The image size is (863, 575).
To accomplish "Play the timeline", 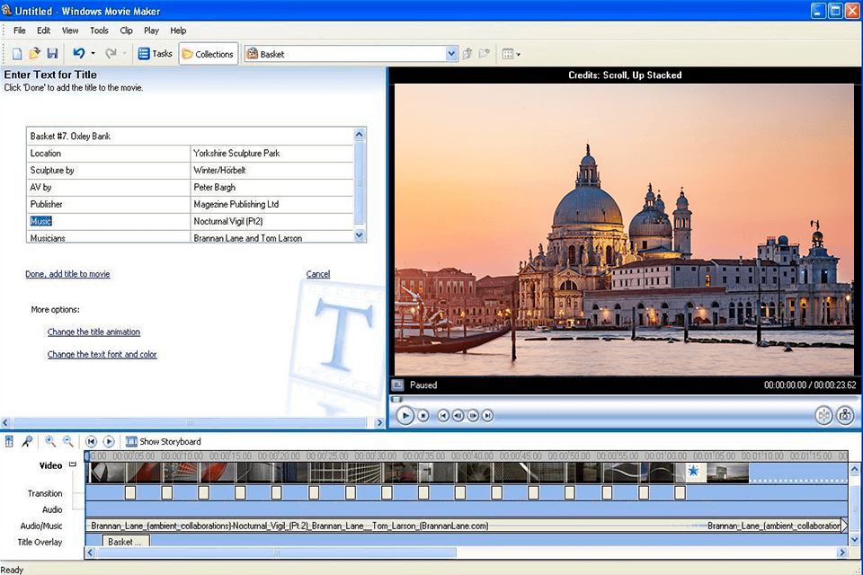I will tap(109, 441).
